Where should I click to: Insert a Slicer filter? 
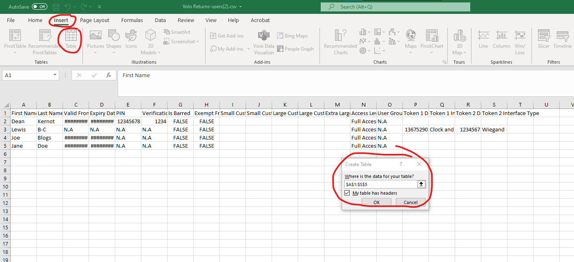543,39
